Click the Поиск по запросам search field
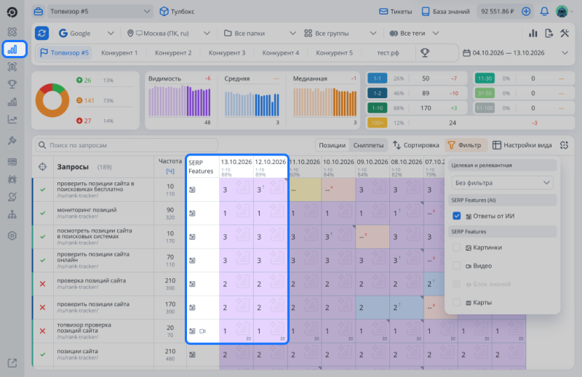 click(x=127, y=145)
